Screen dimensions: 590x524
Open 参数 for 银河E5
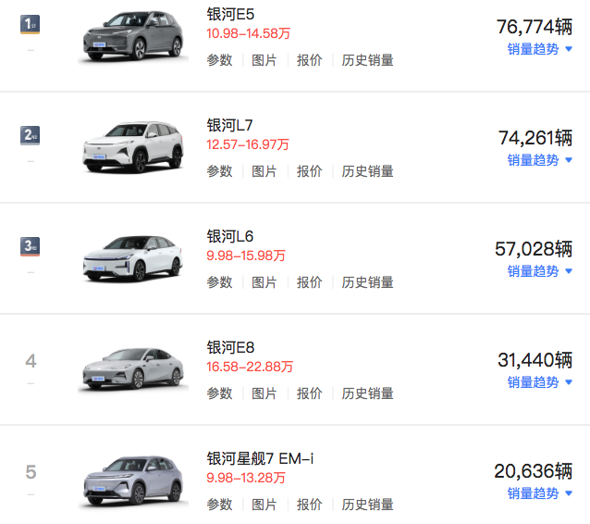tap(219, 60)
